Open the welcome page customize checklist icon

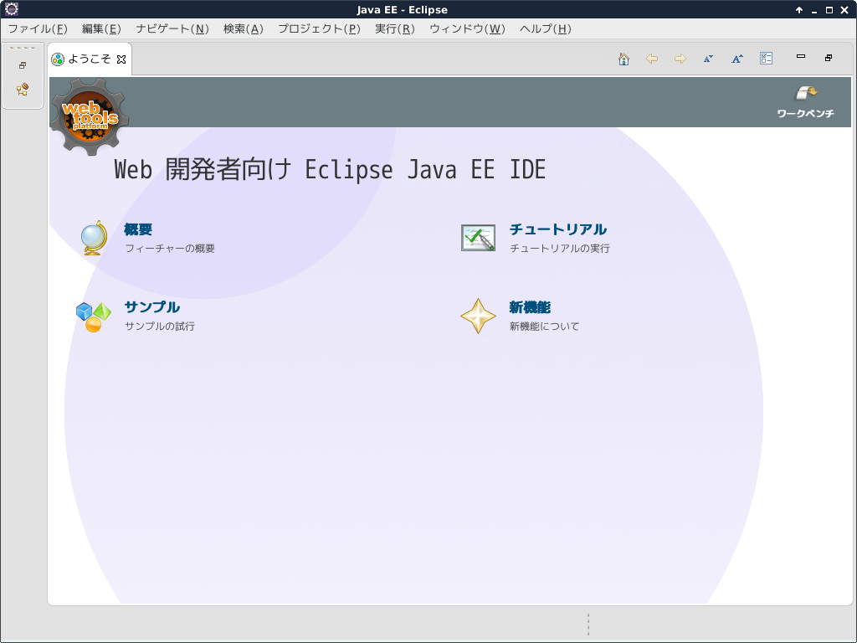click(766, 59)
